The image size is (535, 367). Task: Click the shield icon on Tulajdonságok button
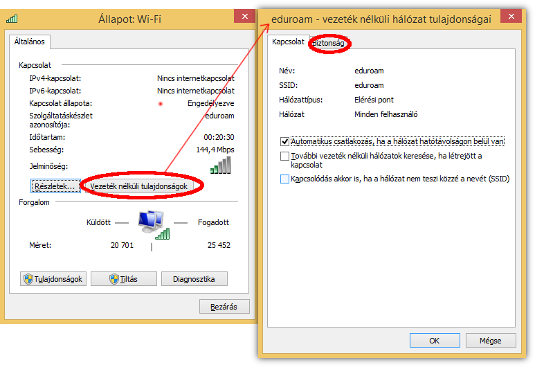tap(28, 279)
